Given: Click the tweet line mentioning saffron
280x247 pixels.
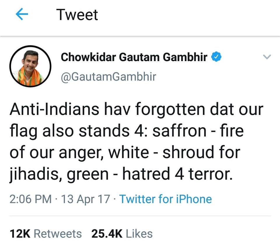Looking at the screenshot, I should (127, 131).
